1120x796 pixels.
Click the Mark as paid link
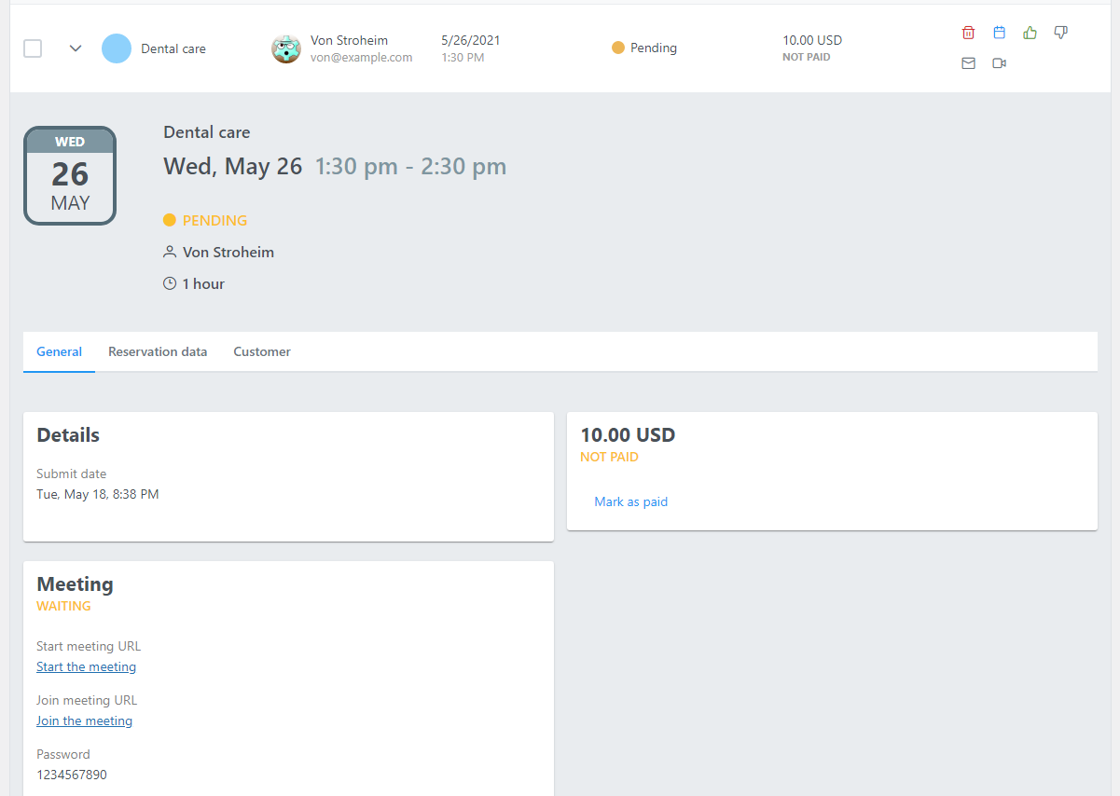(631, 501)
